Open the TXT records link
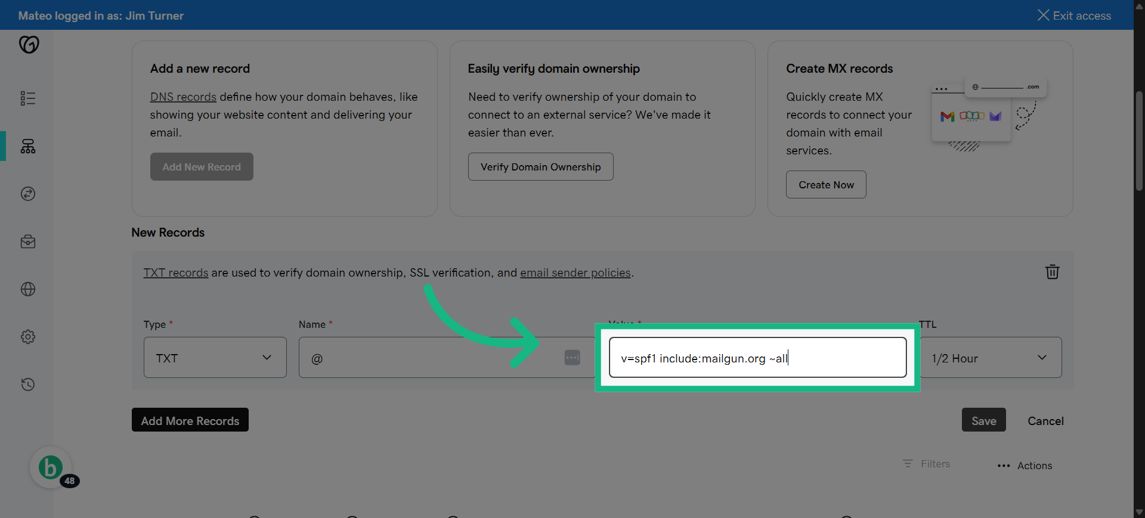1145x518 pixels. point(176,272)
